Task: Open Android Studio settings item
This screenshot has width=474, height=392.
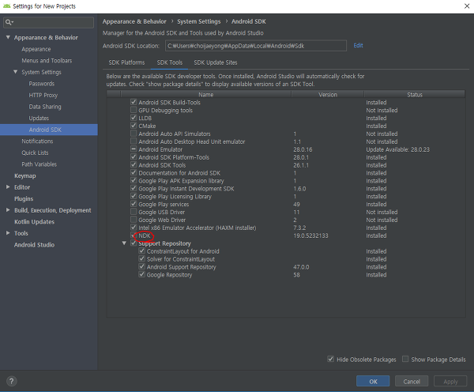Action: coord(34,244)
